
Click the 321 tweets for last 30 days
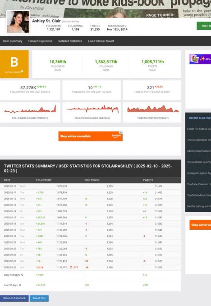(150, 88)
